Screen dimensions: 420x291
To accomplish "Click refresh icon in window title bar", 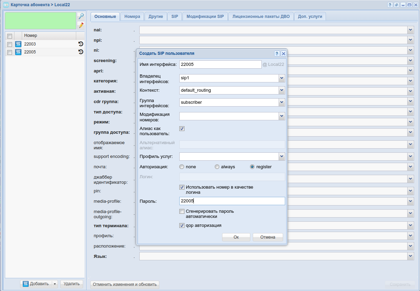I will pyautogui.click(x=397, y=5).
